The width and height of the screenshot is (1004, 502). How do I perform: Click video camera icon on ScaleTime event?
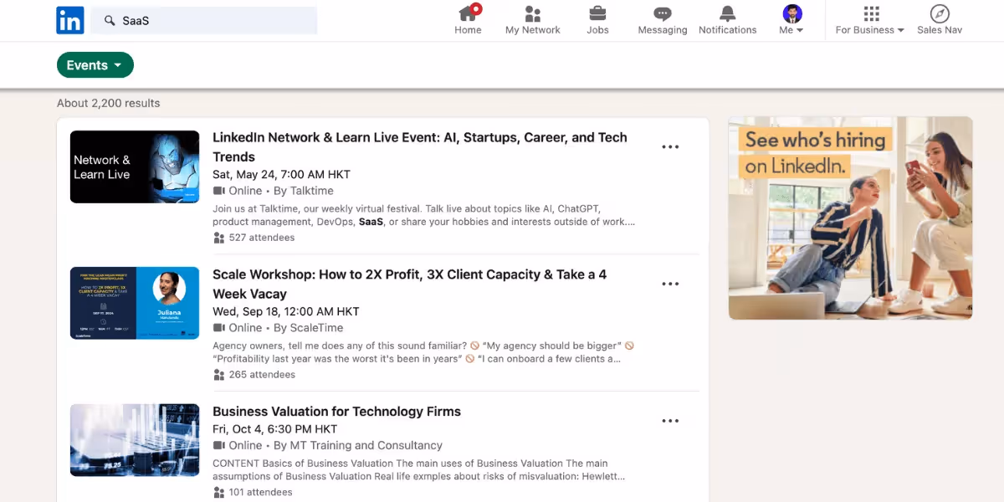219,328
